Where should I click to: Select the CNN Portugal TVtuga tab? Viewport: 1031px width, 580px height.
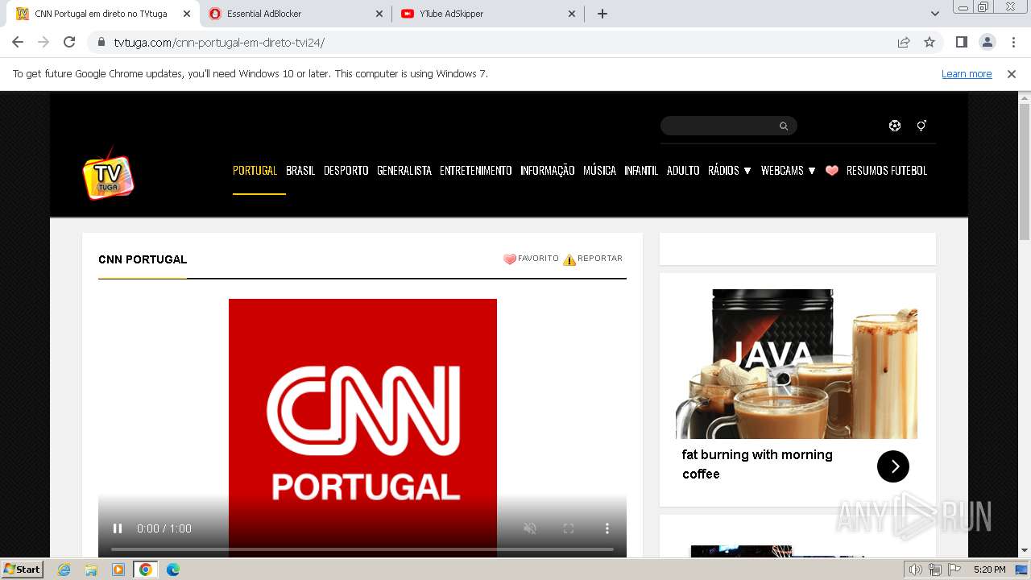(102, 14)
